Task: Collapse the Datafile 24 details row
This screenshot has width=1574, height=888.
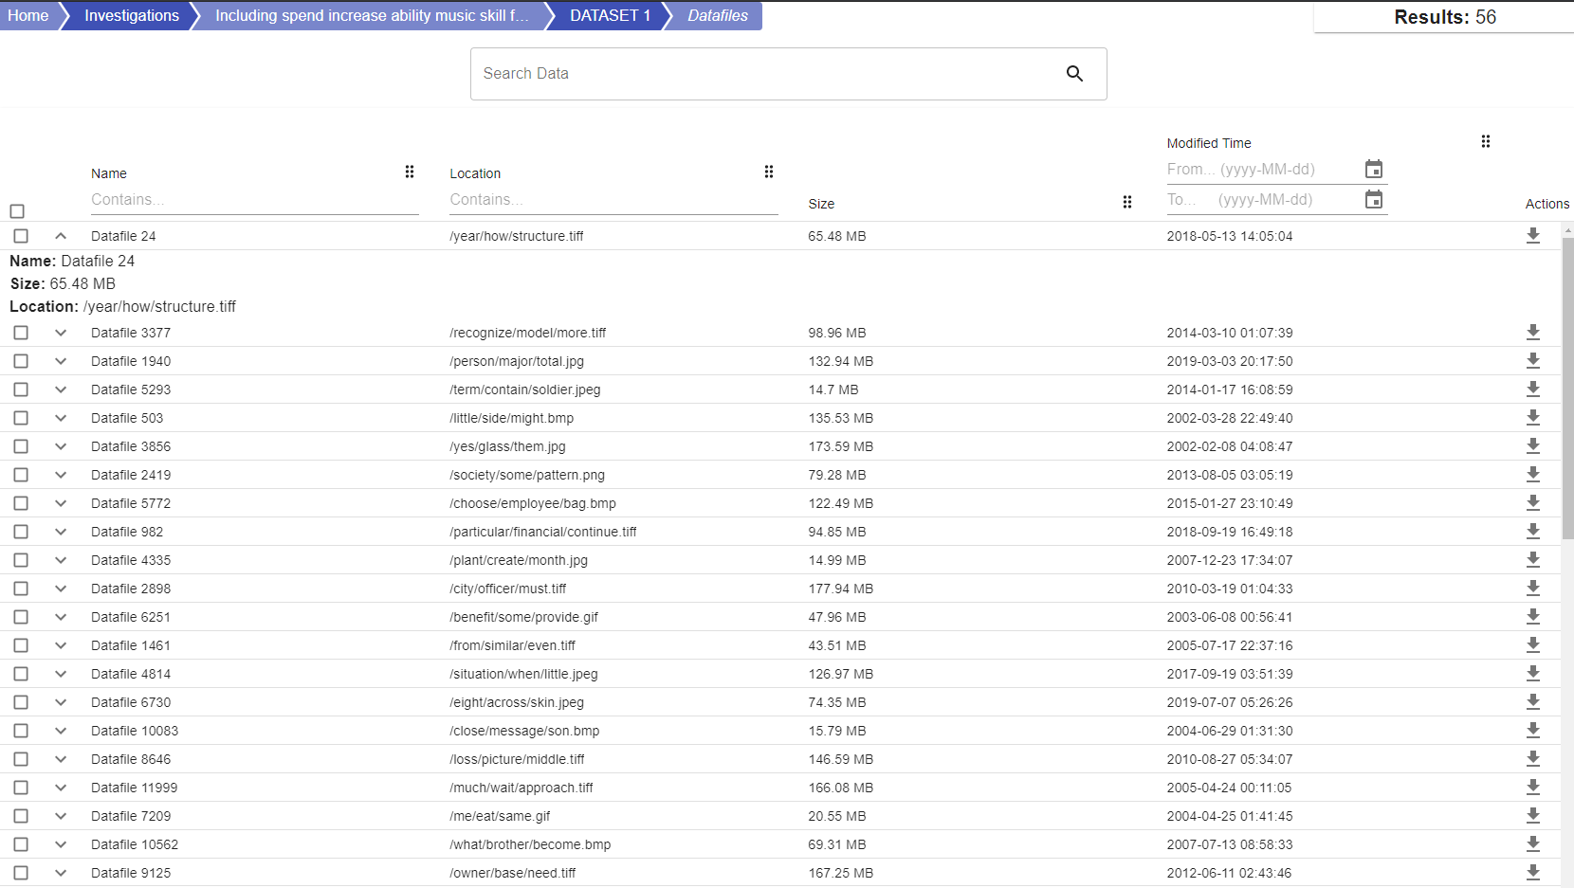Action: tap(60, 236)
